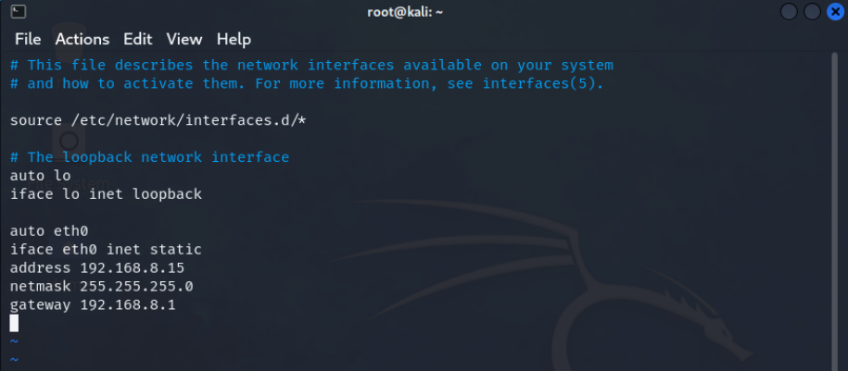The width and height of the screenshot is (848, 371).
Task: Maximize the root@kali terminal window
Action: click(x=812, y=12)
